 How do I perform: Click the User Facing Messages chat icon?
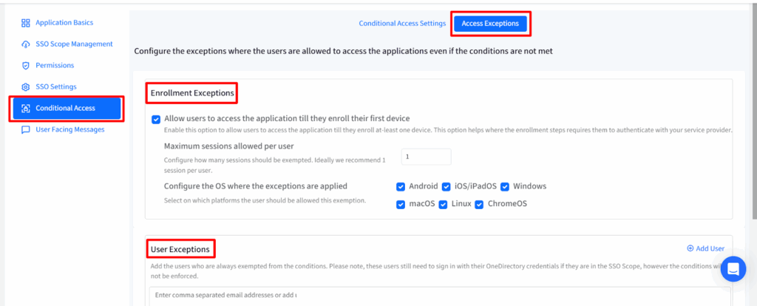point(26,130)
